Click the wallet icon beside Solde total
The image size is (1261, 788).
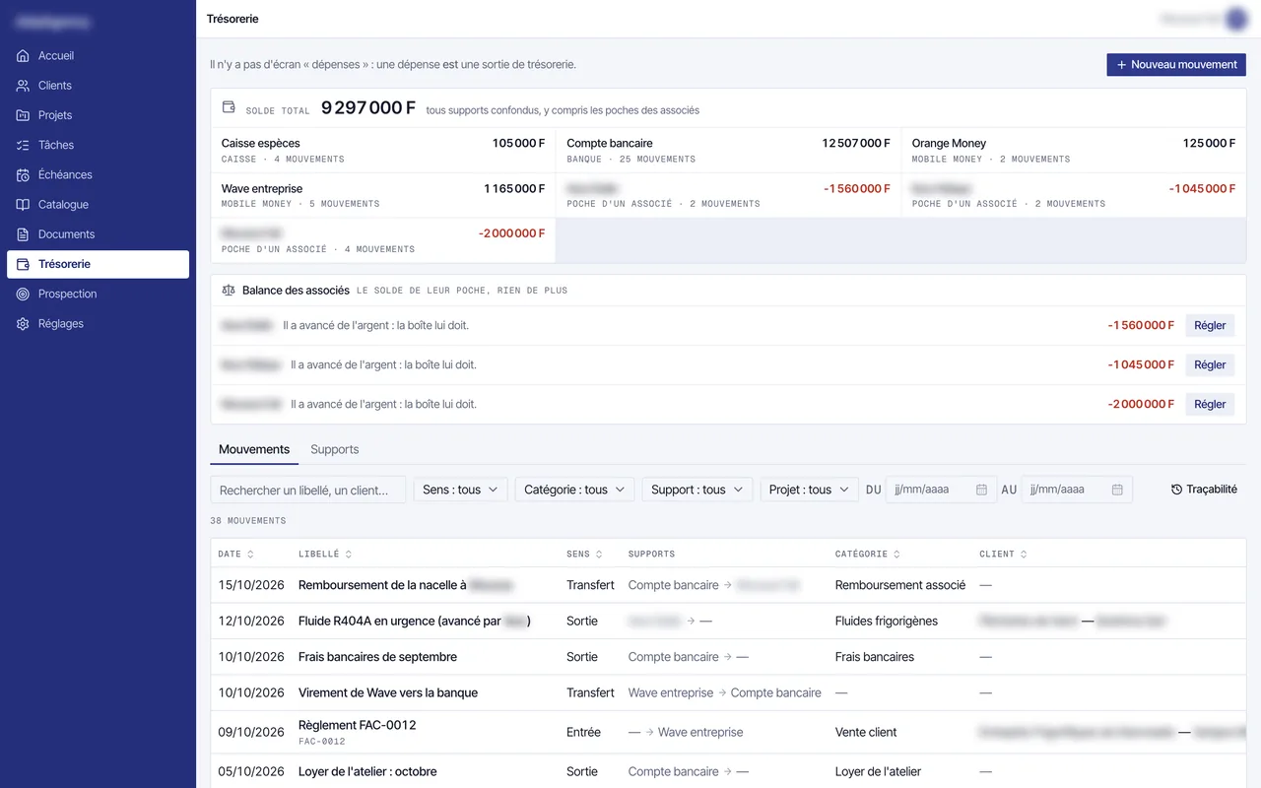coord(229,107)
